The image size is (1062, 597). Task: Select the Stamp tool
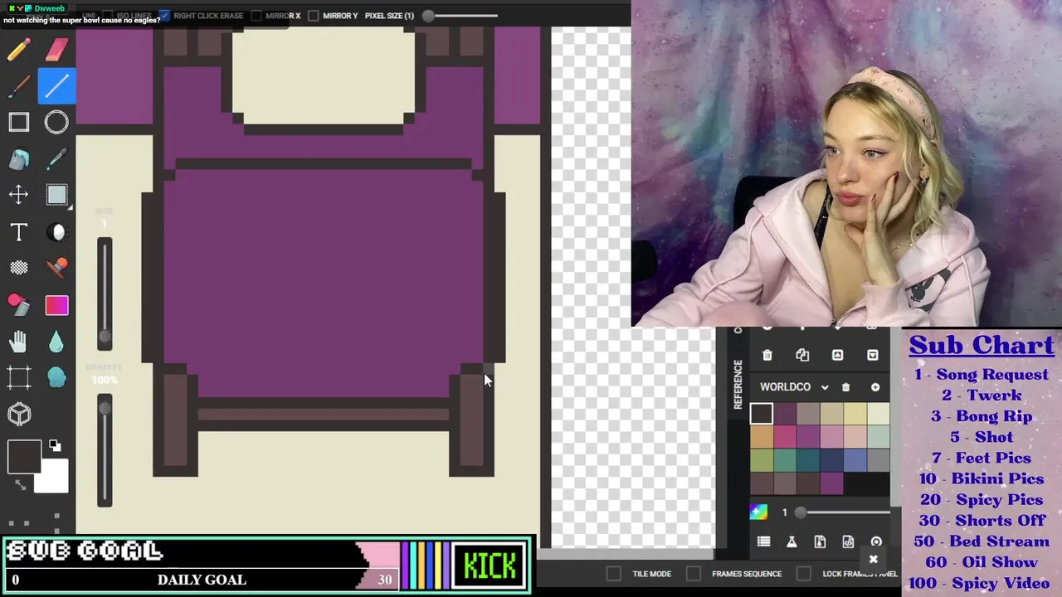pyautogui.click(x=56, y=267)
